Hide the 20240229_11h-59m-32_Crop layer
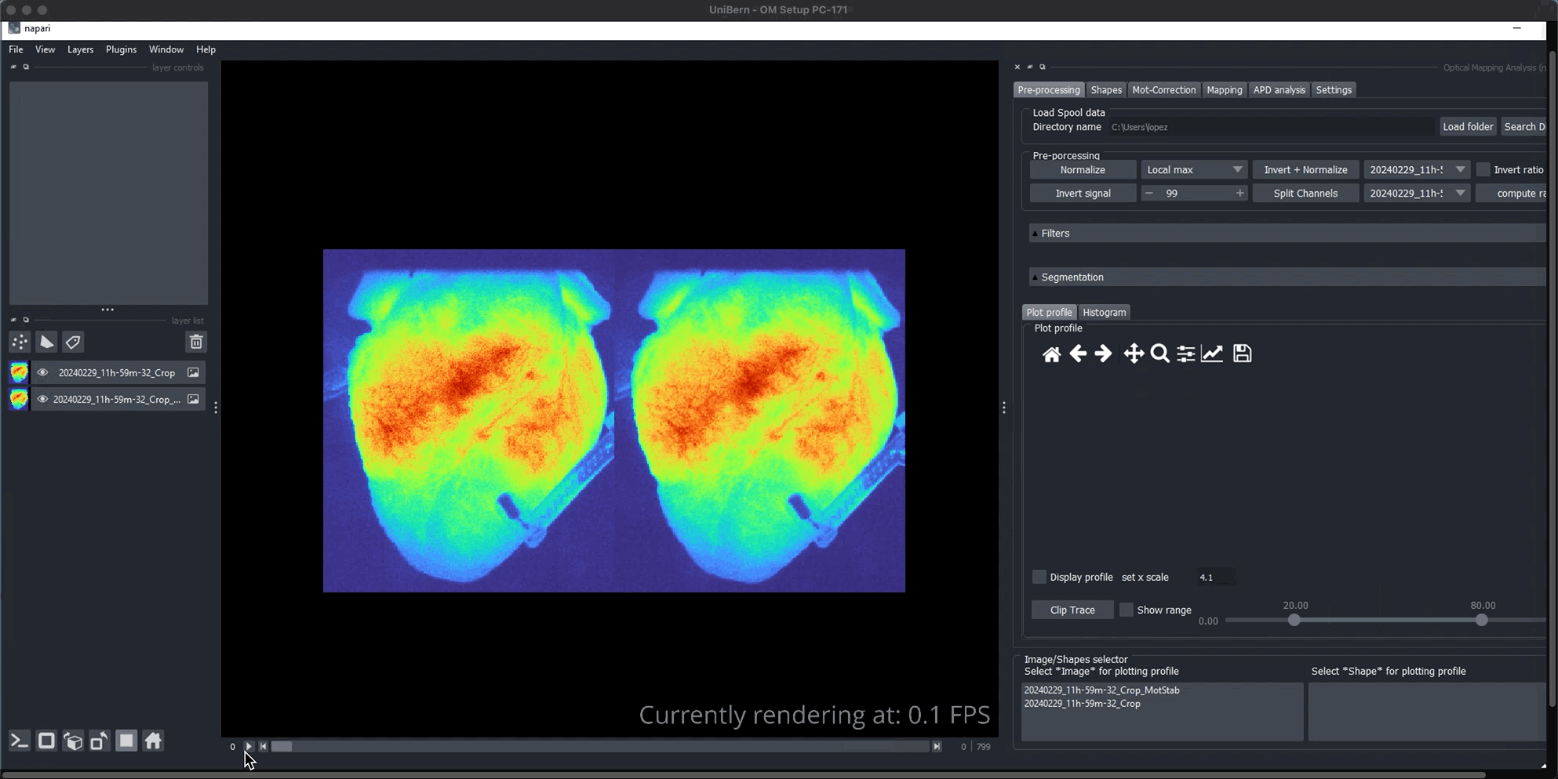Image resolution: width=1558 pixels, height=779 pixels. (x=42, y=373)
